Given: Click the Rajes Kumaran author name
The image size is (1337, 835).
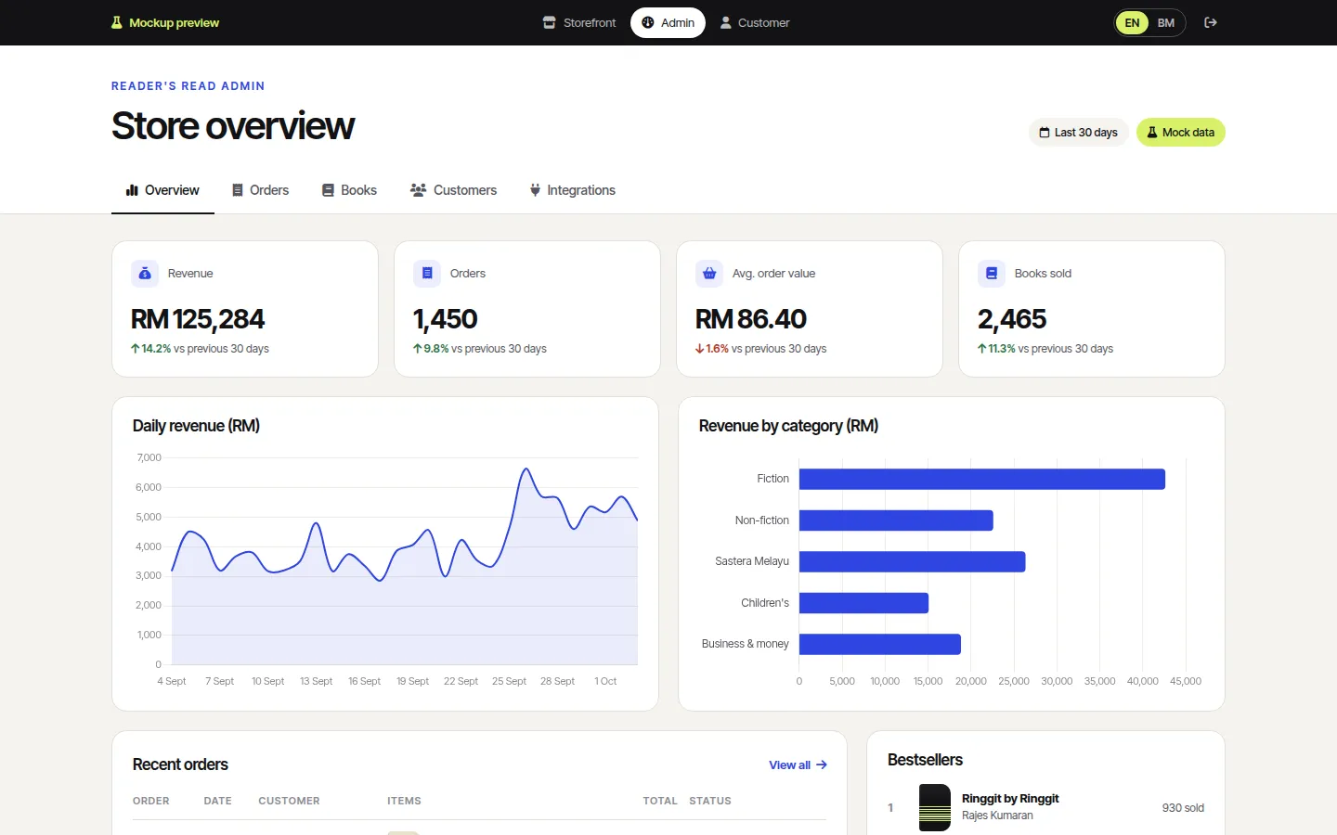Looking at the screenshot, I should [997, 816].
